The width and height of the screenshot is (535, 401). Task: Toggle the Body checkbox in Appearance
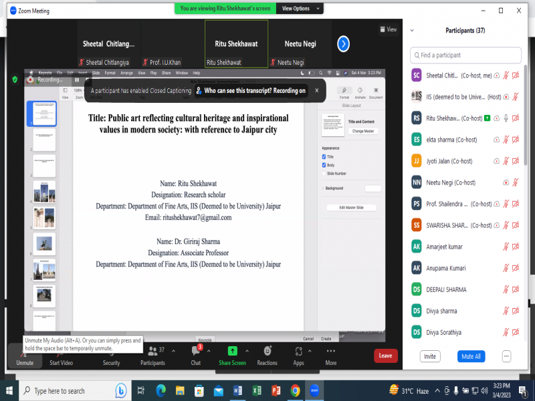click(324, 164)
